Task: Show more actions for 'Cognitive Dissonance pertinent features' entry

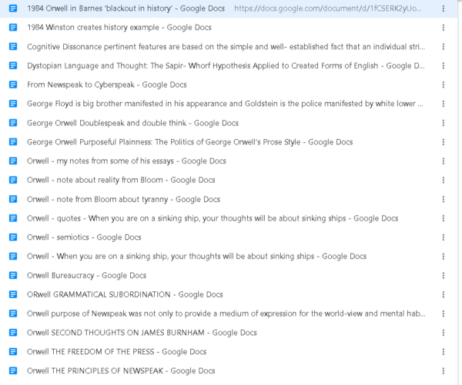Action: coord(444,47)
